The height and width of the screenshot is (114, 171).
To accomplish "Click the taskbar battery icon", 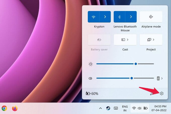I will pos(146,108).
